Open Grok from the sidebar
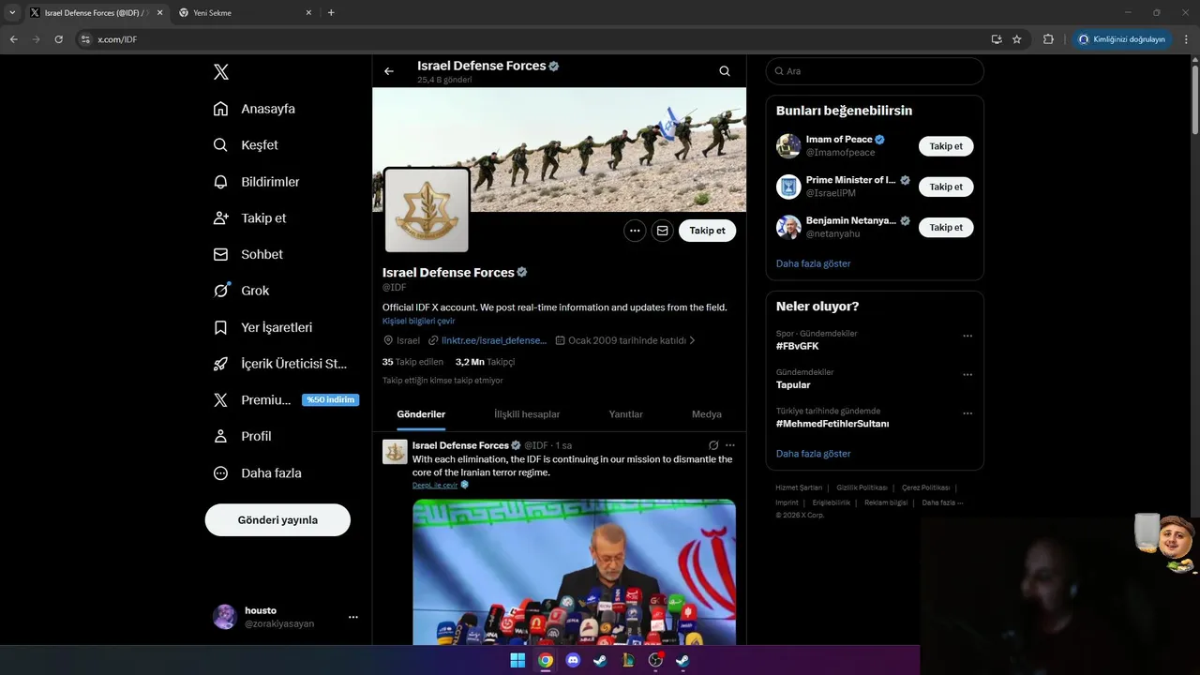 coord(242,291)
